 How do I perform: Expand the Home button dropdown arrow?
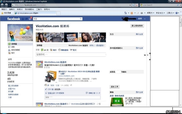pyautogui.click(x=129, y=13)
